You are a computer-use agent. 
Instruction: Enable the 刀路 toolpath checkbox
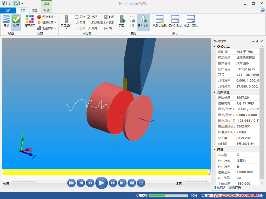77,17
